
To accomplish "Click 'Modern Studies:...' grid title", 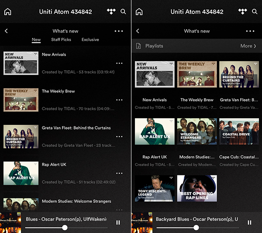I will tap(197, 157).
